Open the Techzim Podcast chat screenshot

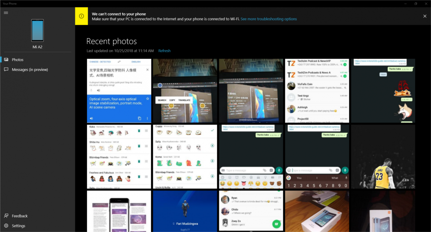click(317, 91)
